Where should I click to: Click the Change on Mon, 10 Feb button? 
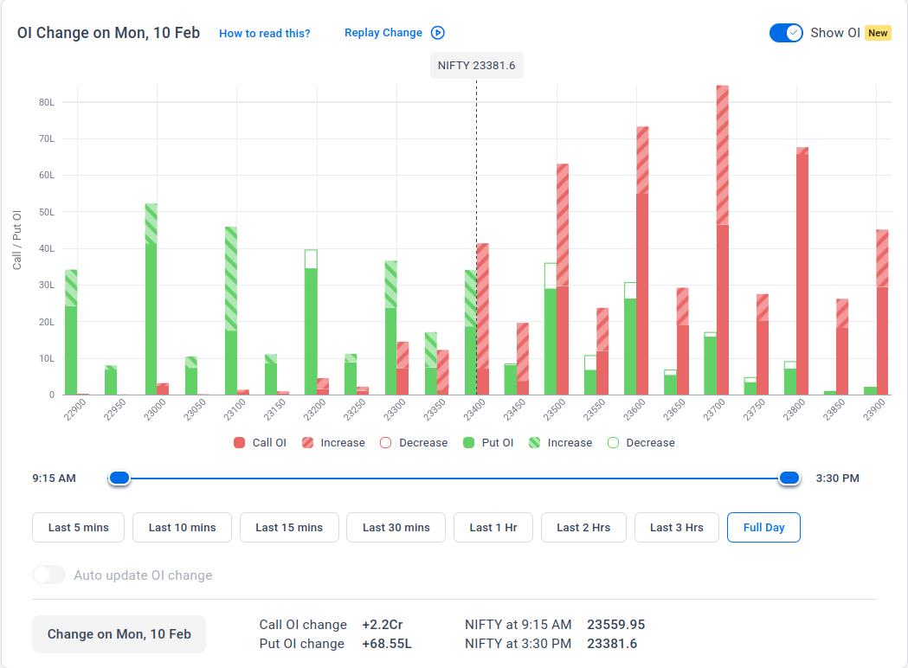pyautogui.click(x=119, y=634)
